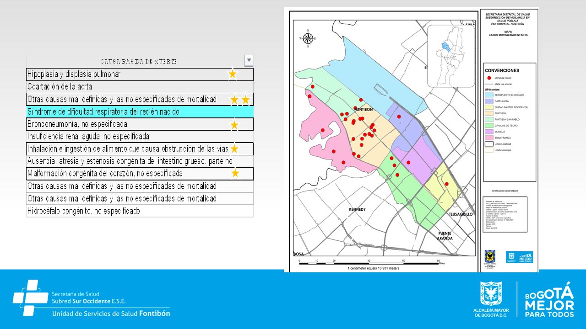586x329 pixels.
Task: Select the row 'Hipoplasia y displasia pulmonar'
Action: (x=140, y=74)
